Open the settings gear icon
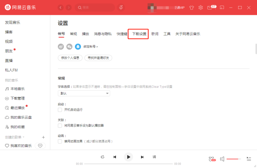The height and width of the screenshot is (168, 257). [x=200, y=8]
